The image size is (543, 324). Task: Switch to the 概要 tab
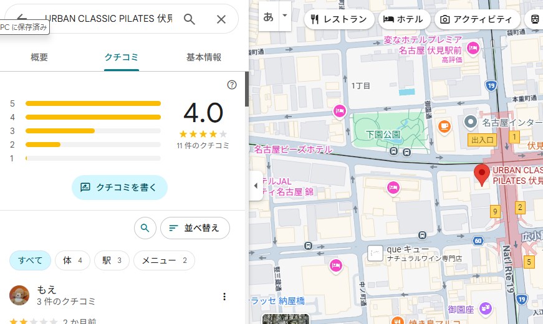[39, 57]
